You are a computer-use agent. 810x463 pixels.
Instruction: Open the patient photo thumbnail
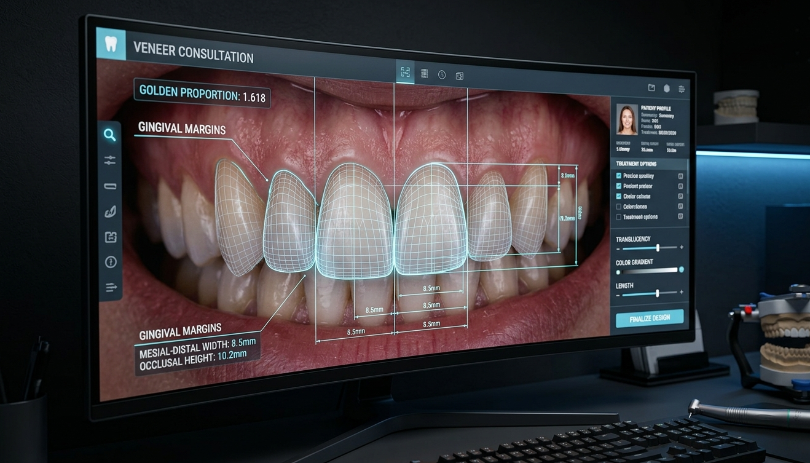click(x=627, y=119)
